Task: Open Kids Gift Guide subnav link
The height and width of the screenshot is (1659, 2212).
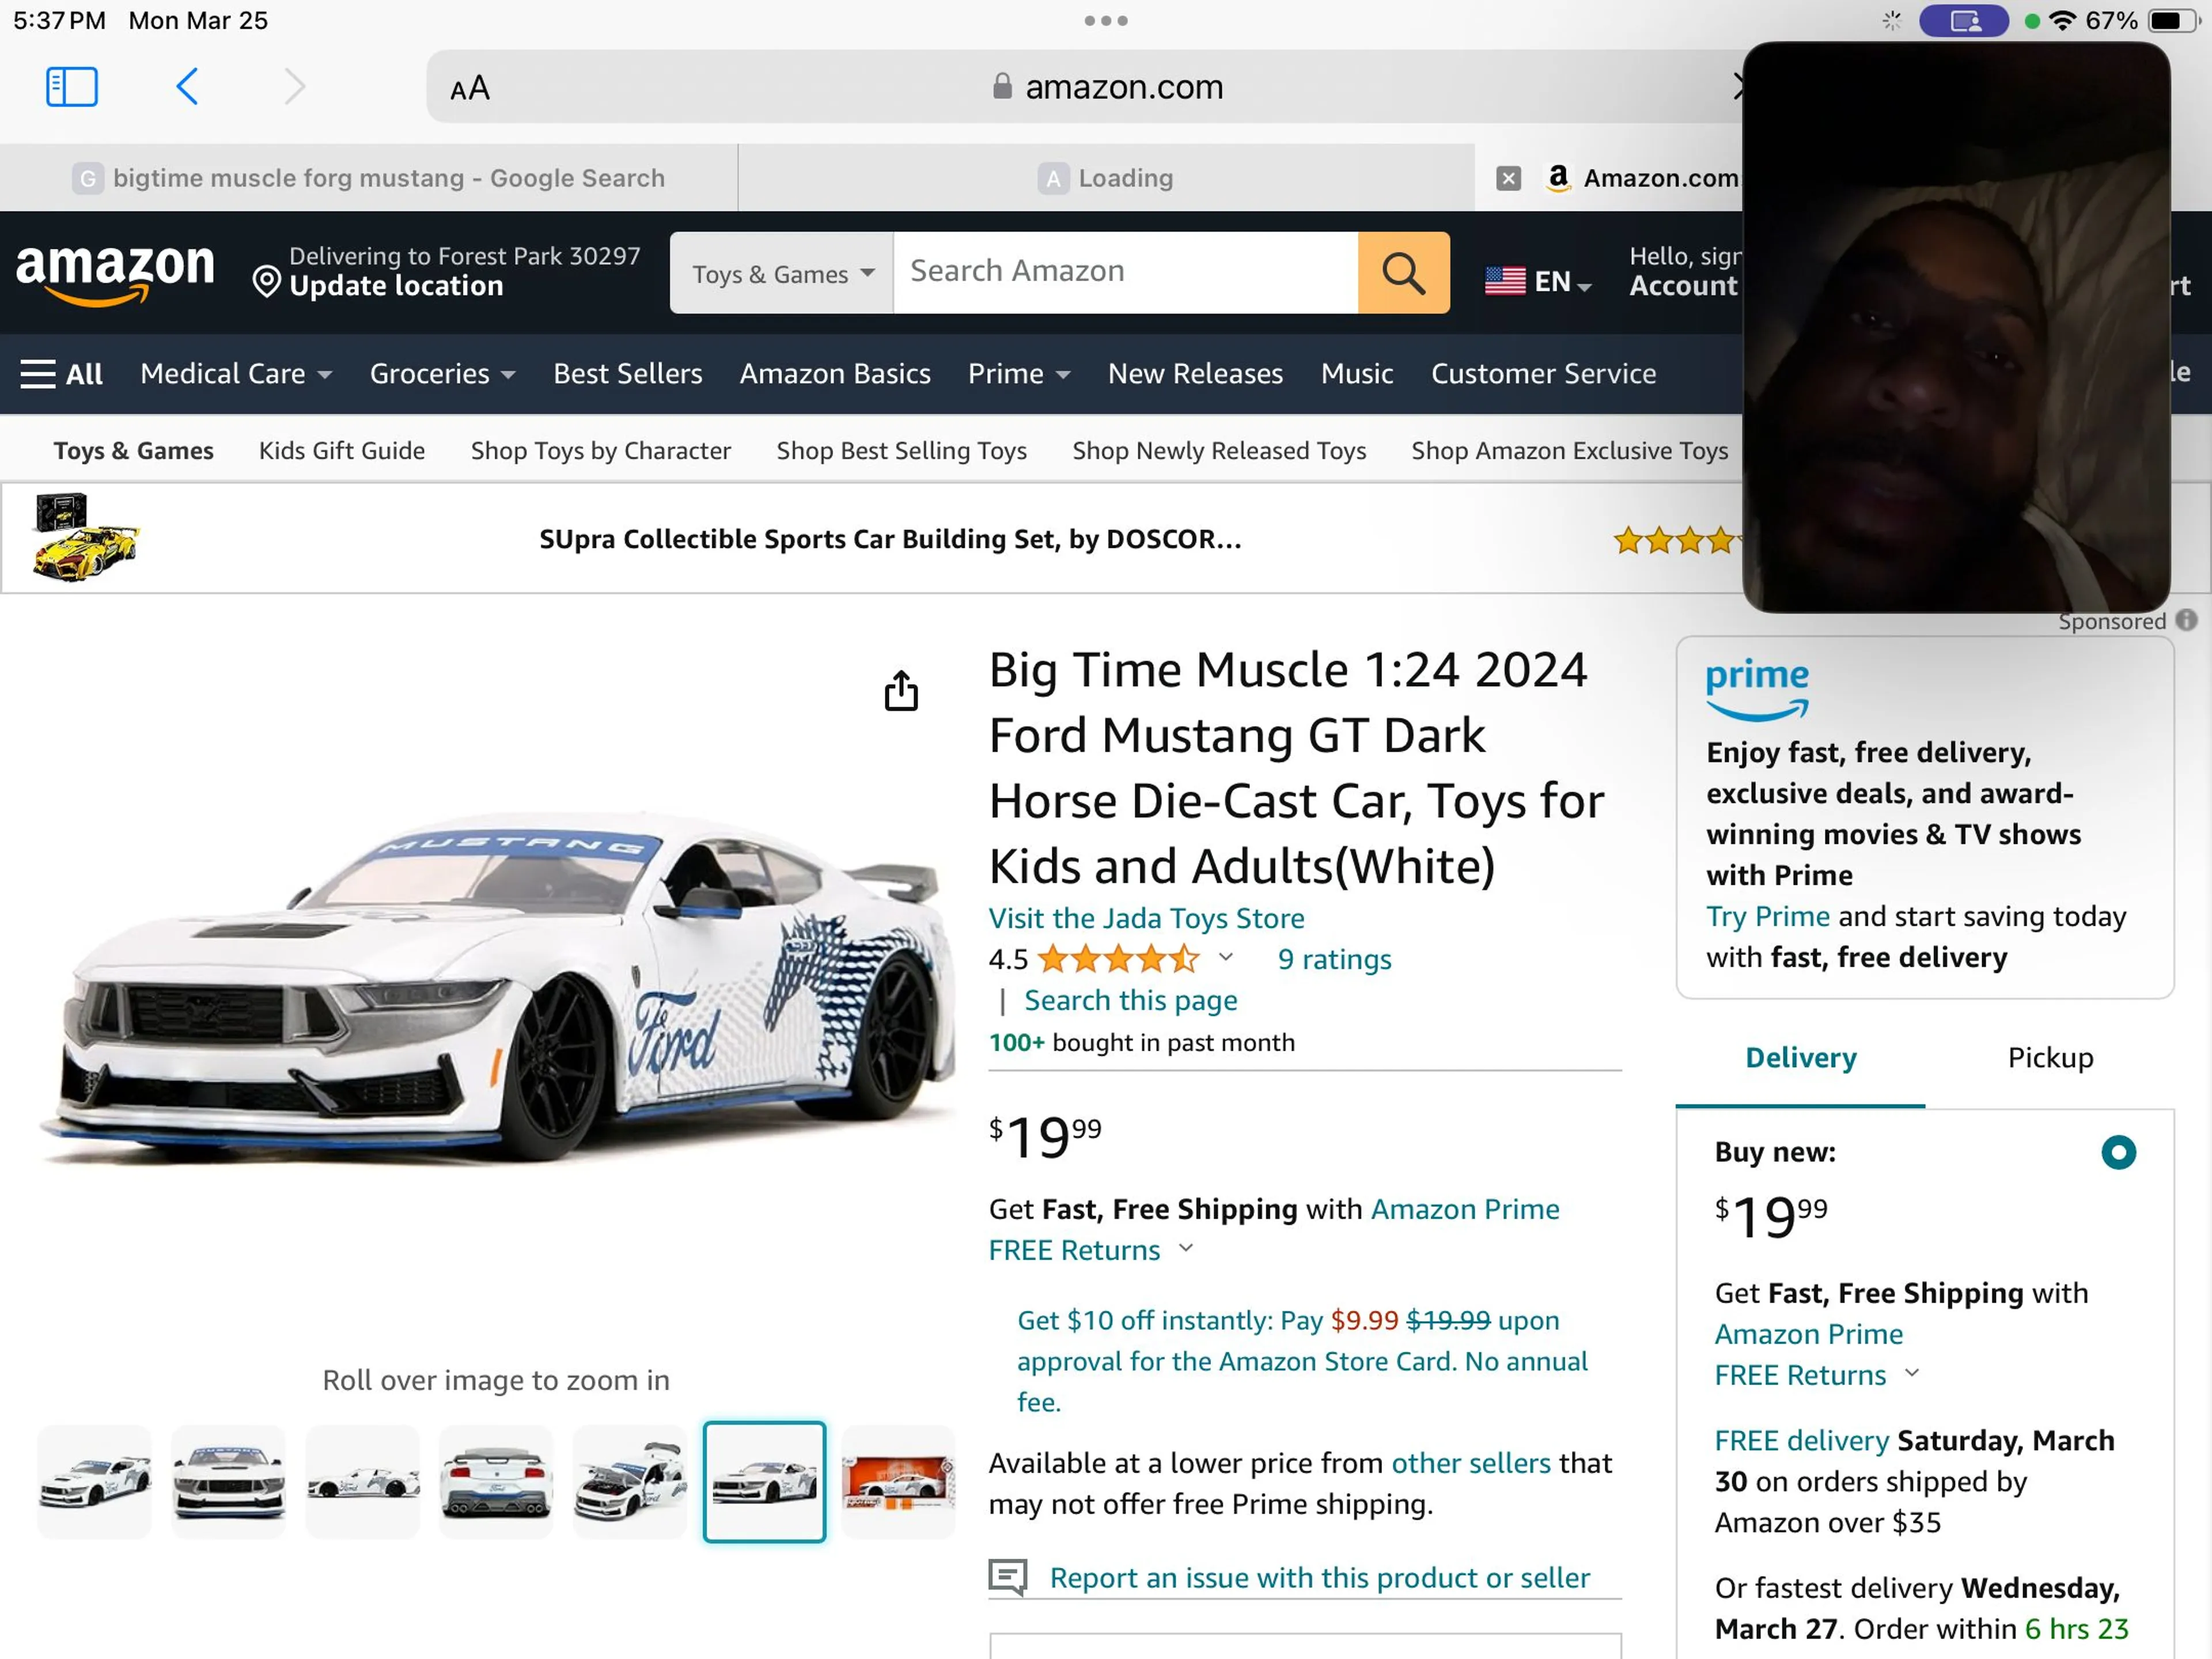Action: 342,451
